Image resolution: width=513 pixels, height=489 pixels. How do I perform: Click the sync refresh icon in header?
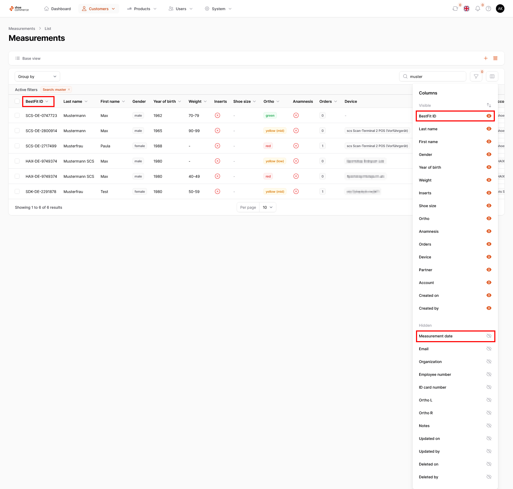pyautogui.click(x=455, y=9)
